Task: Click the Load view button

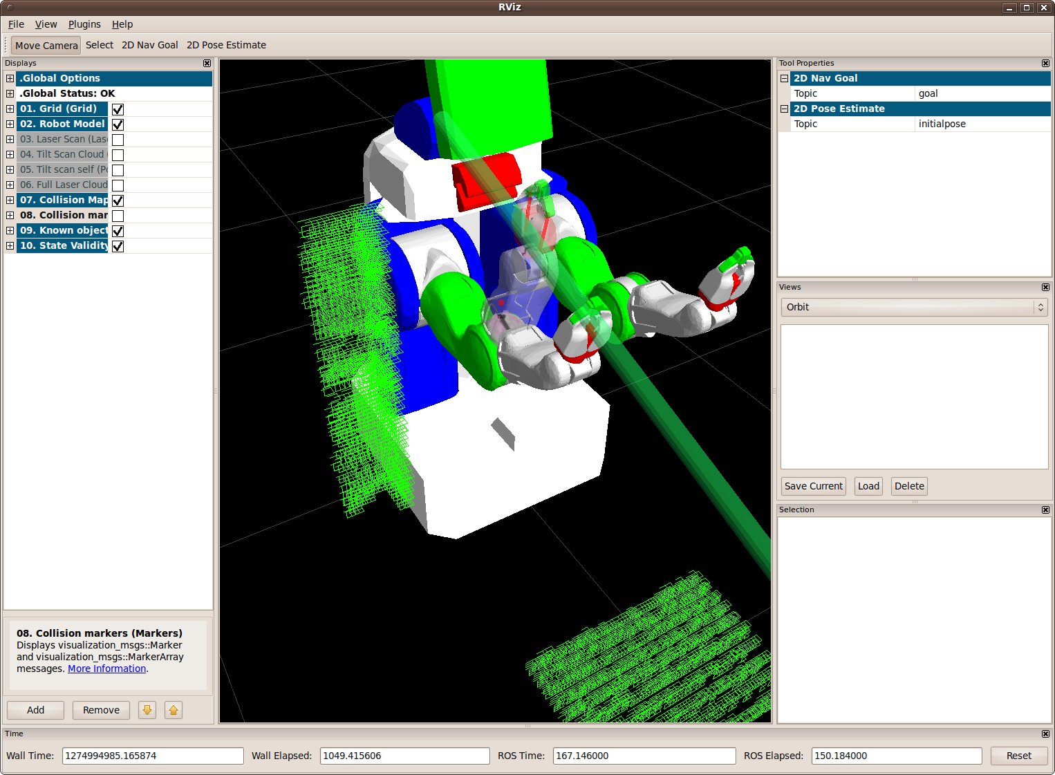Action: click(868, 486)
